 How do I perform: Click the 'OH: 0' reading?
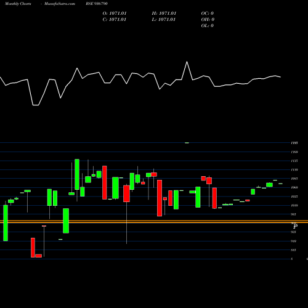coord(208,20)
